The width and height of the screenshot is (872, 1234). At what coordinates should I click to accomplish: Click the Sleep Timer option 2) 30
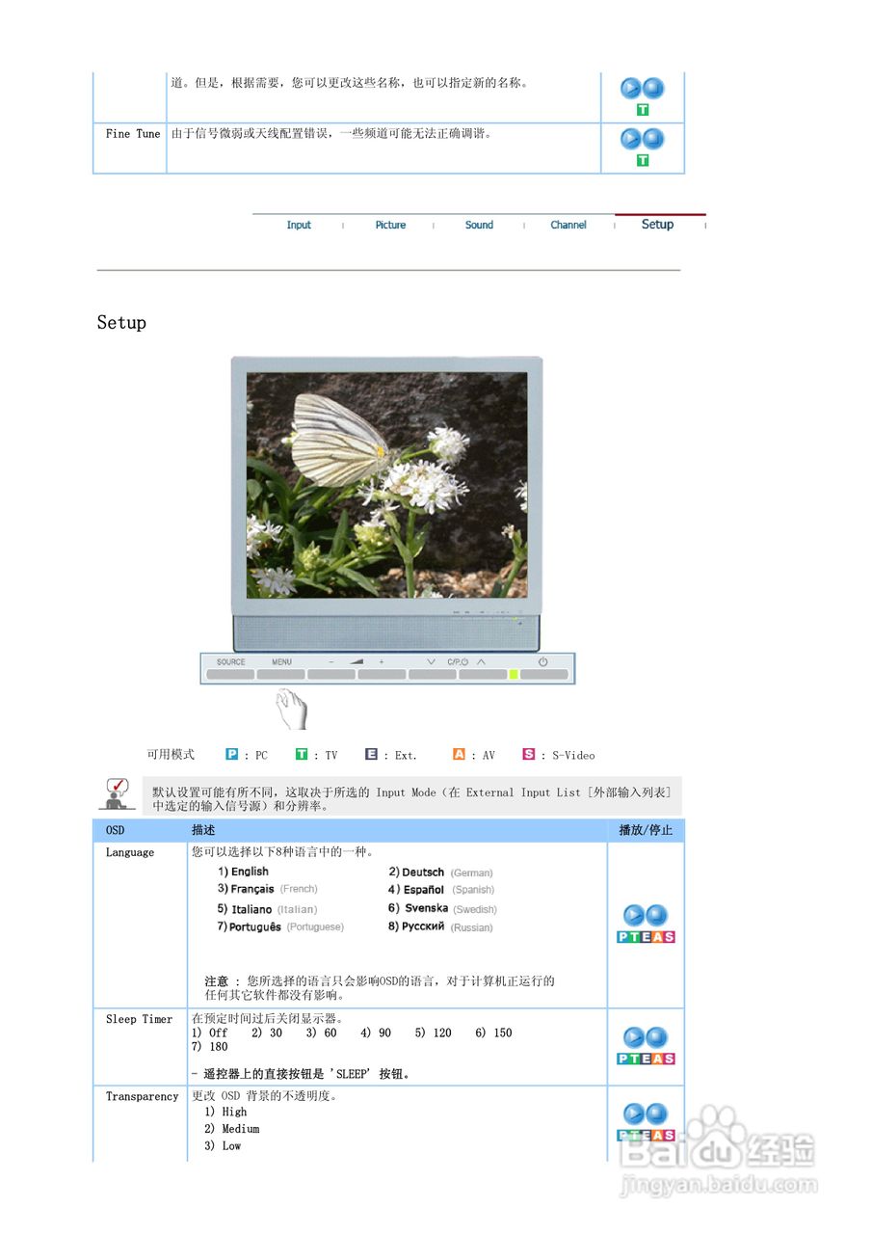pyautogui.click(x=267, y=1033)
